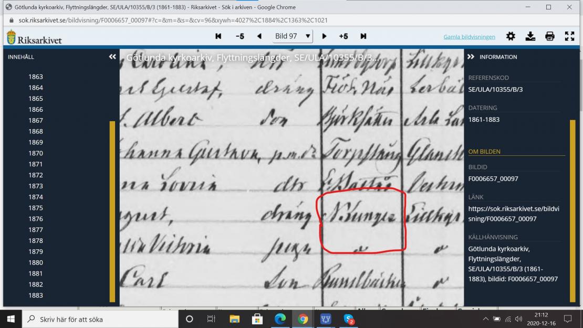The image size is (583, 328).
Task: Open Google Chrome from the taskbar
Action: coord(303,319)
